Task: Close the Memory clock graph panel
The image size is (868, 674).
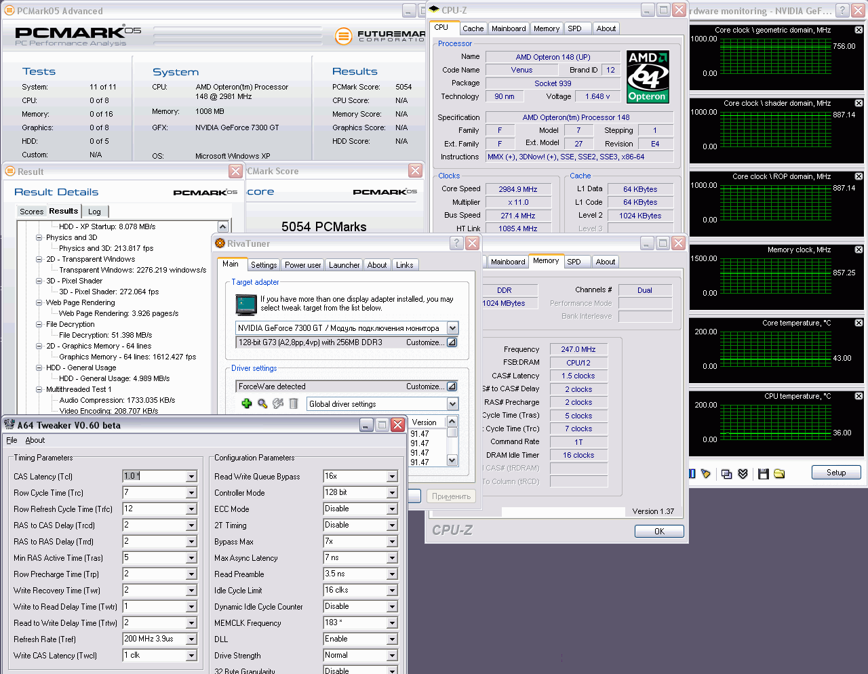Action: [x=859, y=250]
